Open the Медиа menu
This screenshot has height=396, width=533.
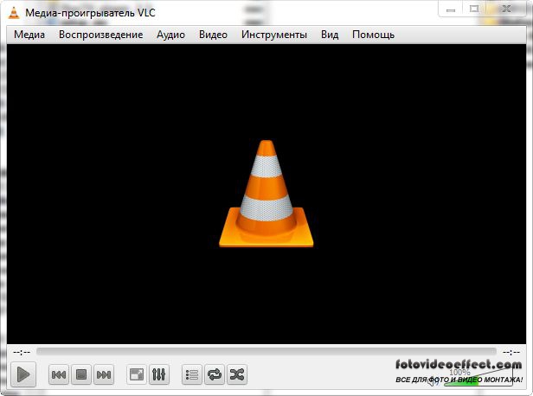coord(29,35)
